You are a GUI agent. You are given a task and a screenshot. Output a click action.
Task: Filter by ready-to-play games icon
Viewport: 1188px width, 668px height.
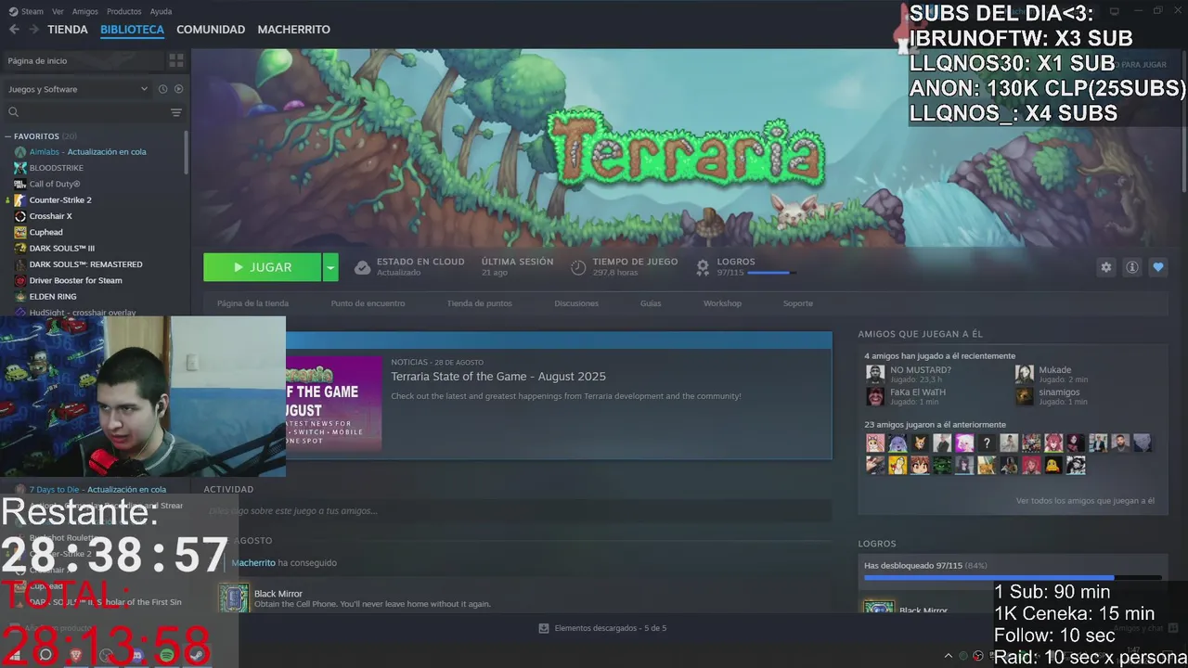178,89
